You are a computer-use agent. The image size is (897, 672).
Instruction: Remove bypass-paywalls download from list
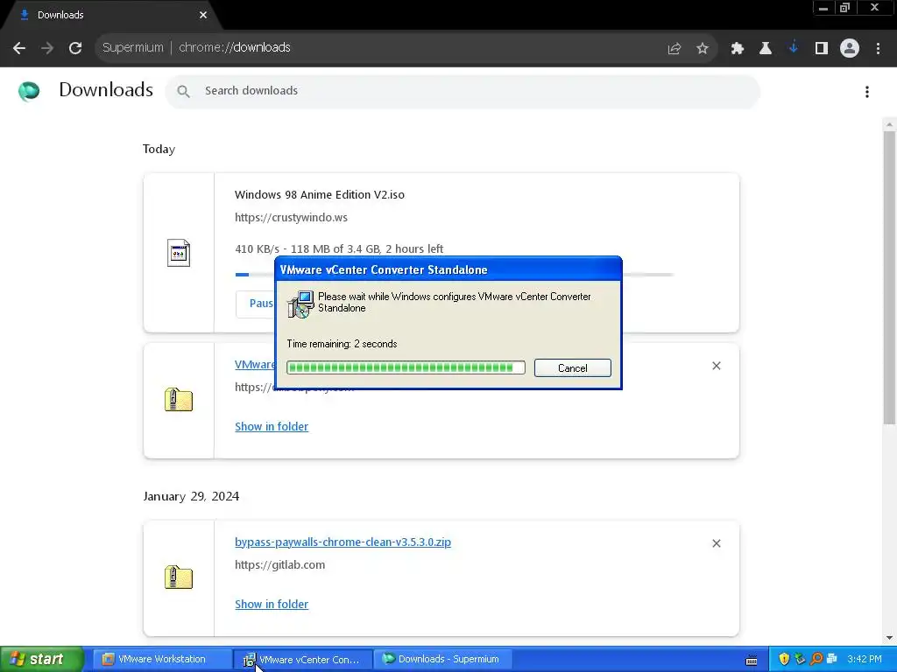pyautogui.click(x=717, y=543)
